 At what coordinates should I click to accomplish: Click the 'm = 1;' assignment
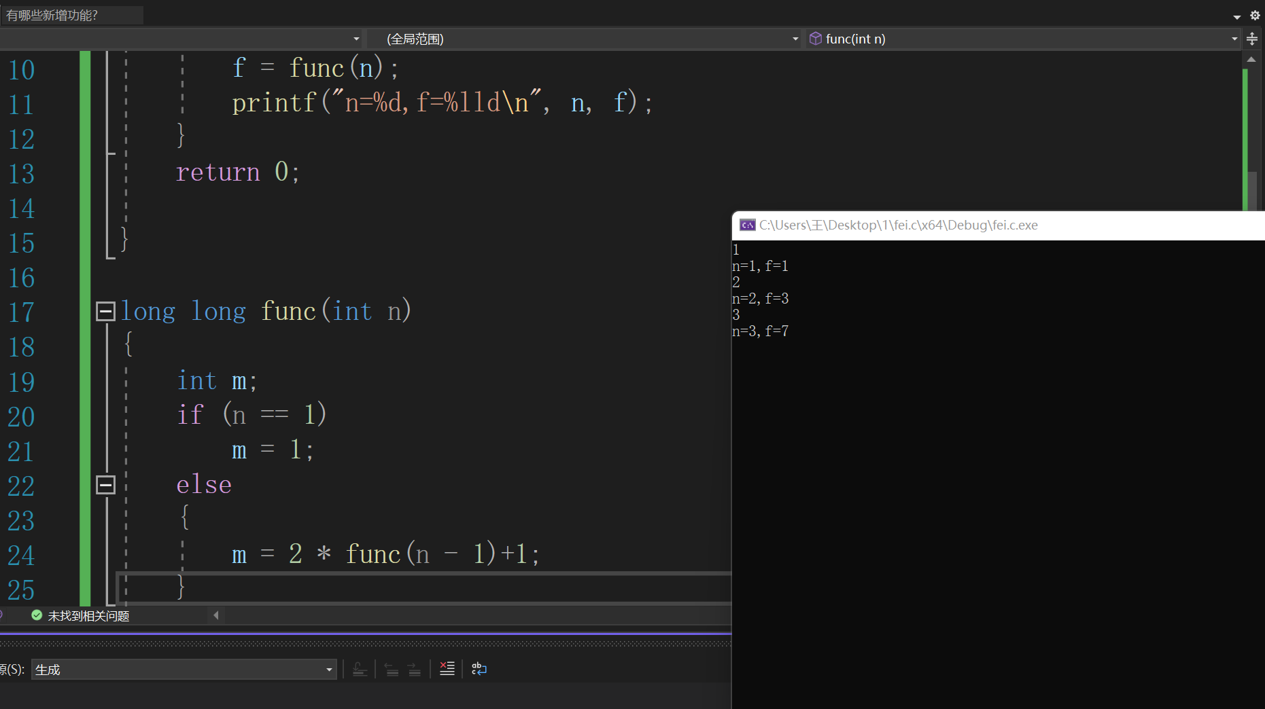point(273,450)
